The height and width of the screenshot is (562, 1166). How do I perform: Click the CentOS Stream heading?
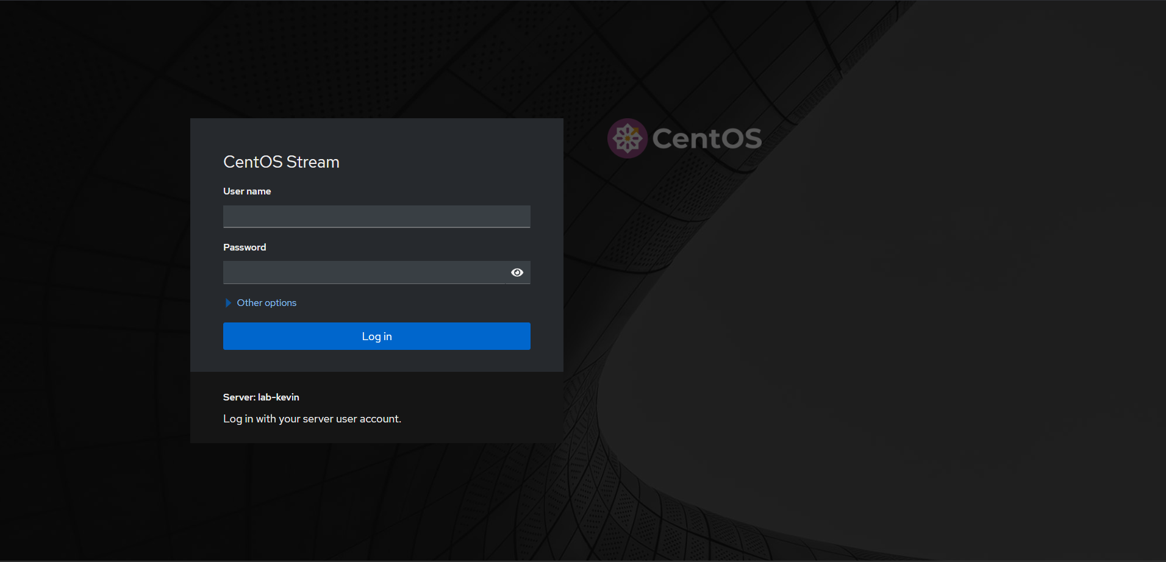click(281, 162)
